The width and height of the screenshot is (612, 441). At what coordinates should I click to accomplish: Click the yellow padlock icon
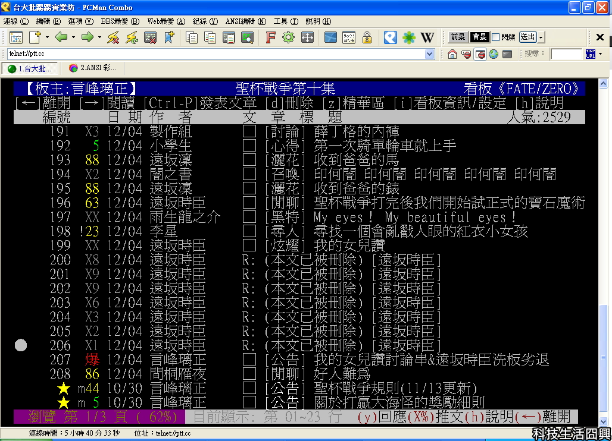tap(367, 37)
